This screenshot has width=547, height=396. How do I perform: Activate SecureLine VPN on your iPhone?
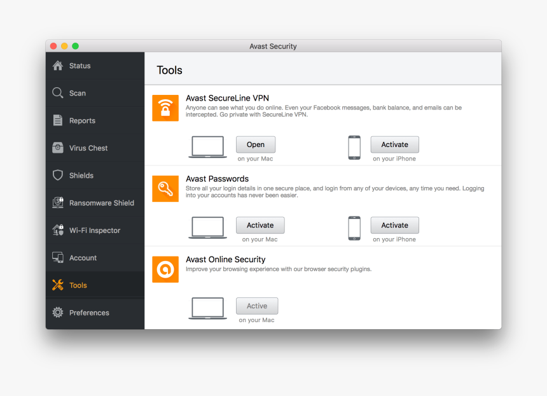(394, 145)
